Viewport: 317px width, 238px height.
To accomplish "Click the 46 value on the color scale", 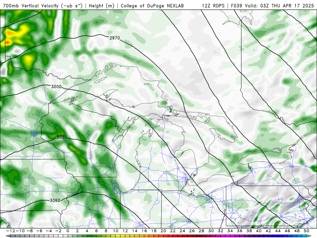I will 288,231.
